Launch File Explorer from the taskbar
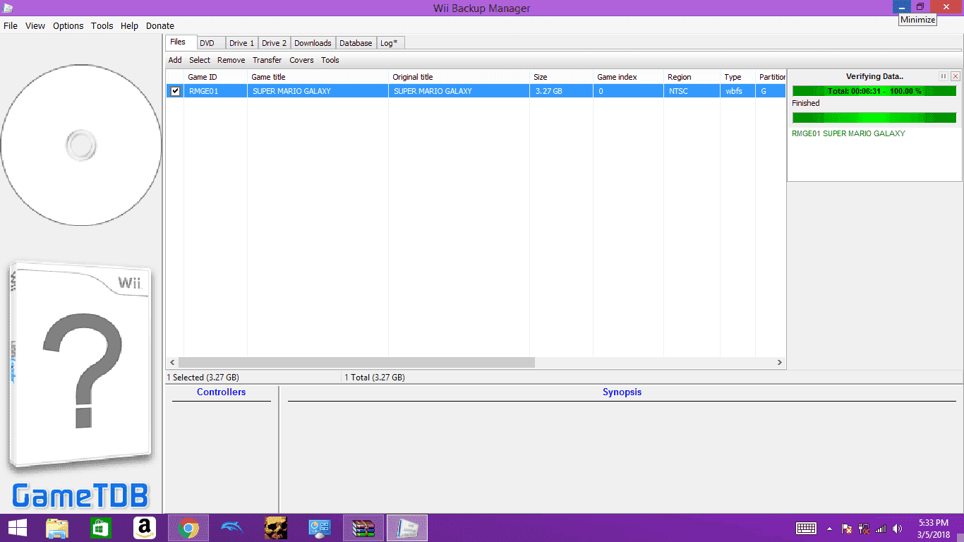The image size is (964, 542). (57, 528)
